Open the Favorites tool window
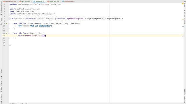 (x=1, y=74)
